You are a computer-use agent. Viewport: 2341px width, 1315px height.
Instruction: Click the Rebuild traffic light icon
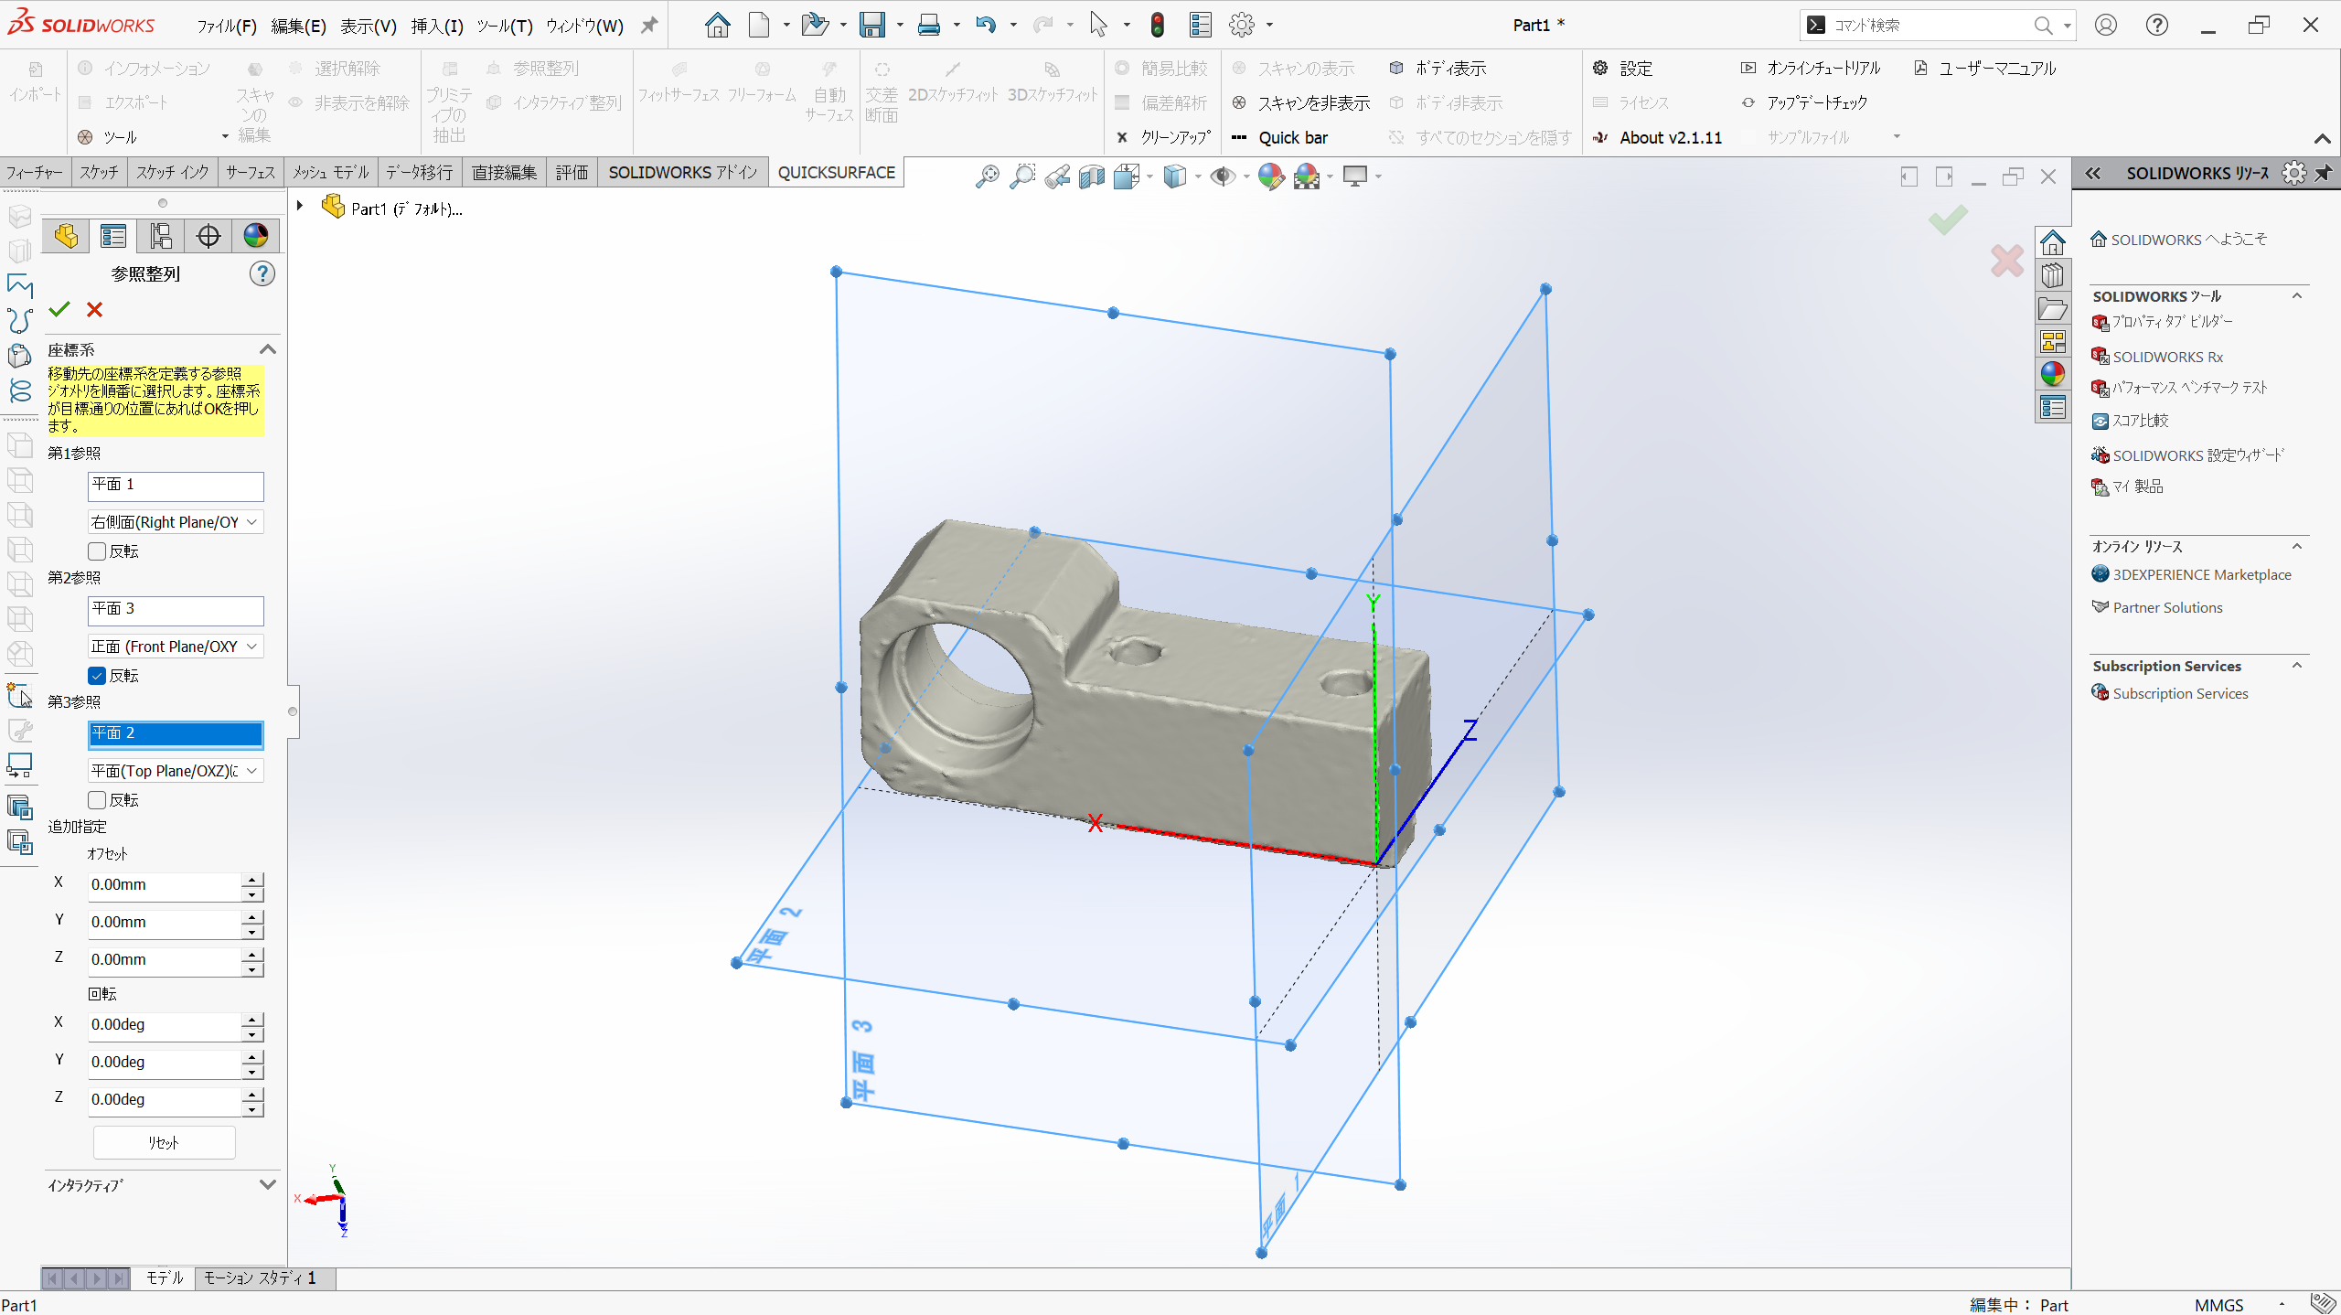point(1157,26)
